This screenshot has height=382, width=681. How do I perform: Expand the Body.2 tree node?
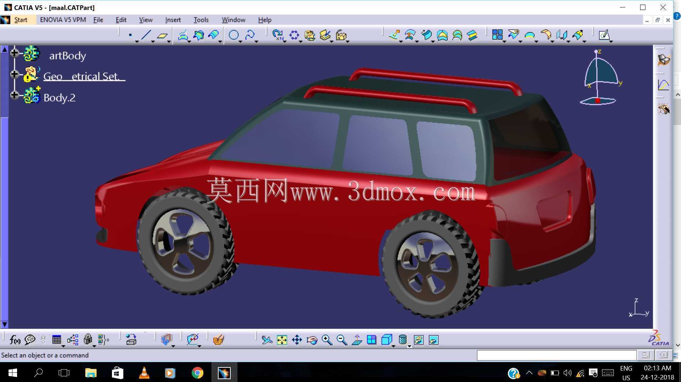click(15, 95)
